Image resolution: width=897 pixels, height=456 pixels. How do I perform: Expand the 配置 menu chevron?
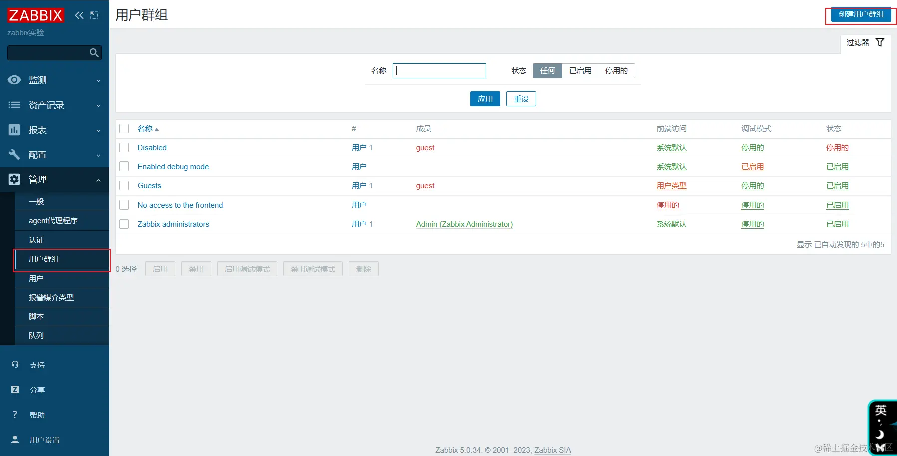point(98,155)
